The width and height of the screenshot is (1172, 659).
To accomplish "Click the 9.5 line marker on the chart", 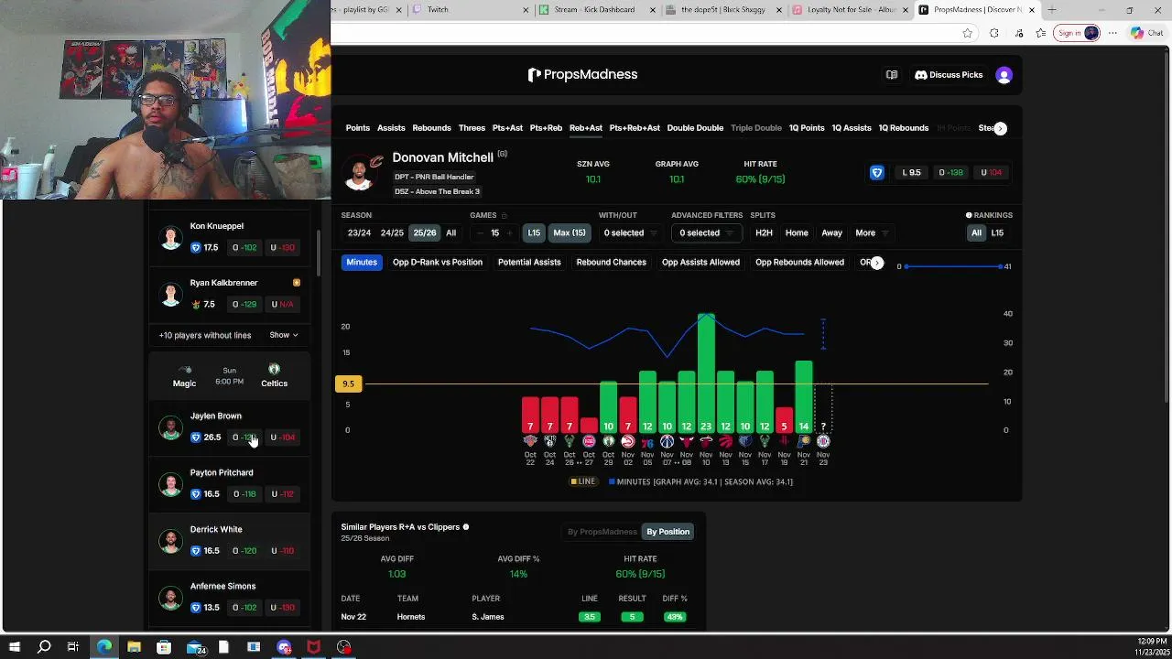I will (x=348, y=384).
